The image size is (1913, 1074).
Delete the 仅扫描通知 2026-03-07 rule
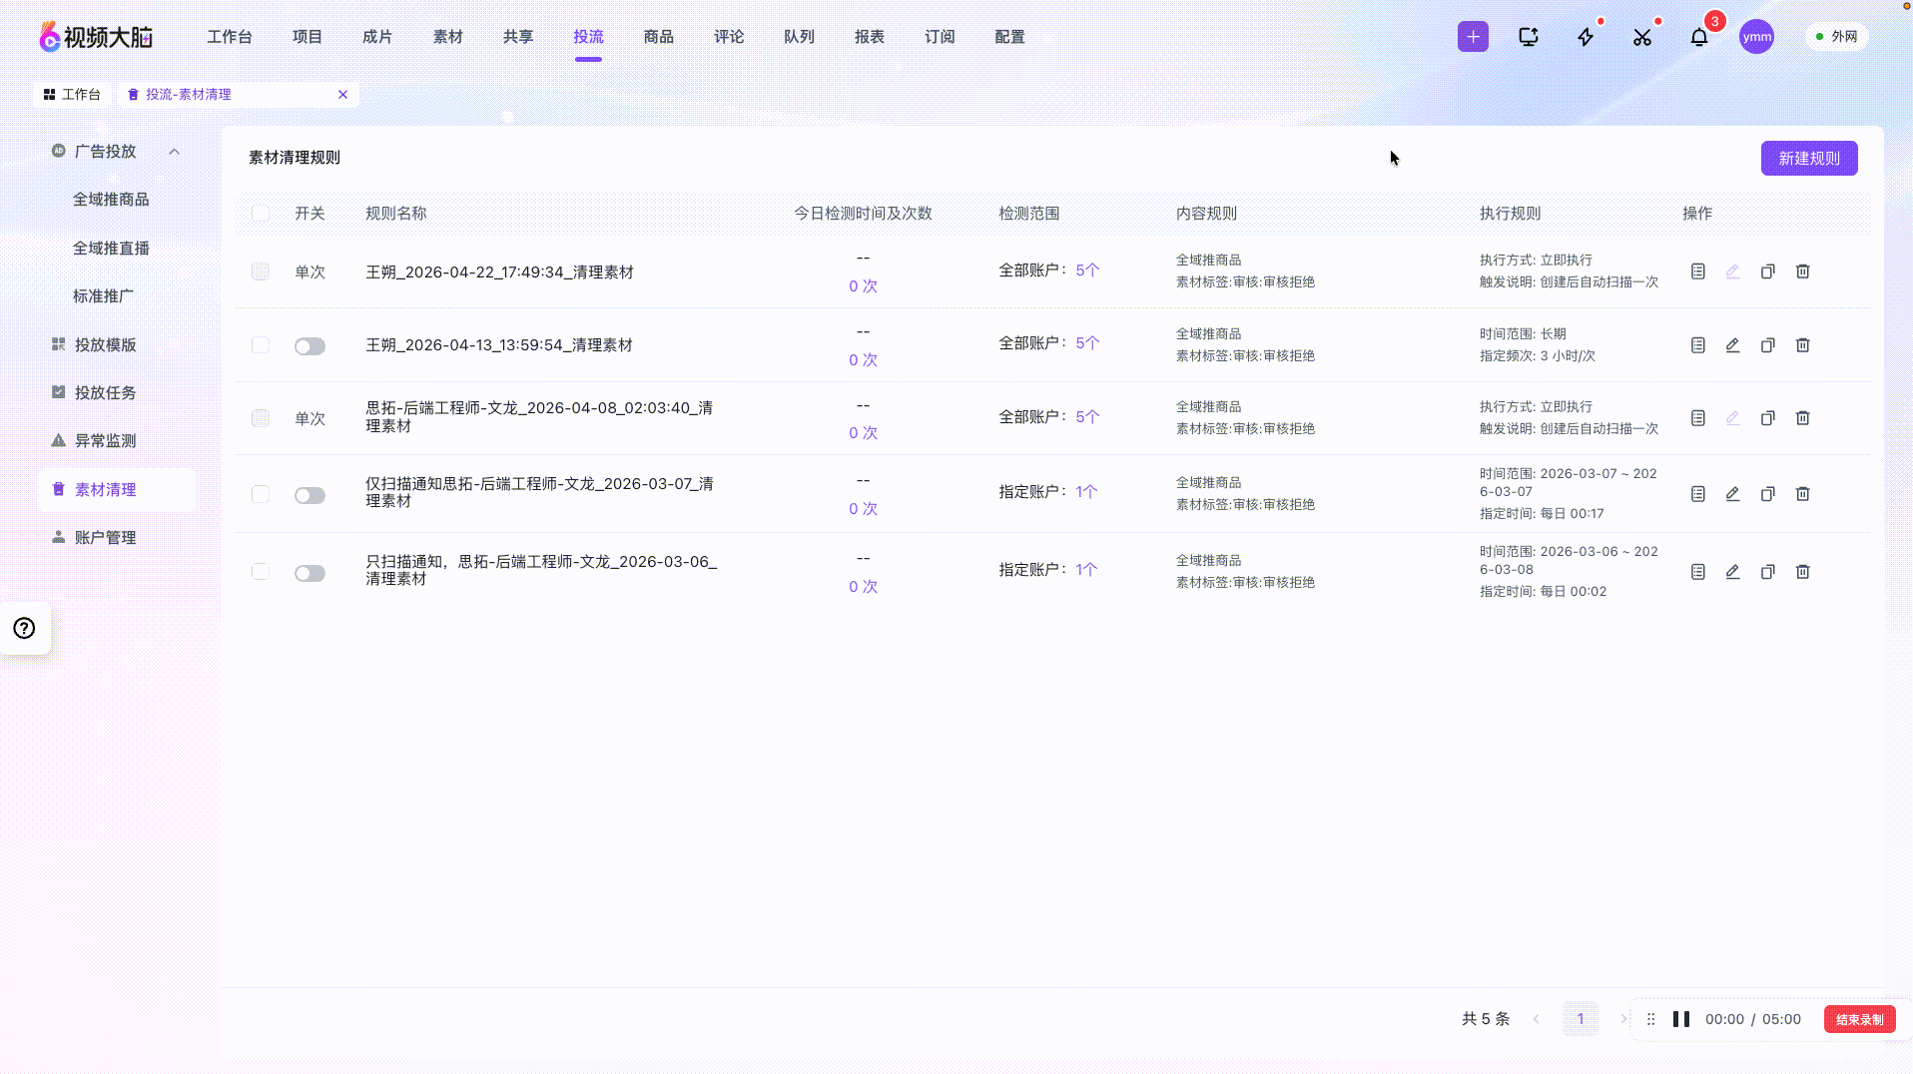[1802, 494]
